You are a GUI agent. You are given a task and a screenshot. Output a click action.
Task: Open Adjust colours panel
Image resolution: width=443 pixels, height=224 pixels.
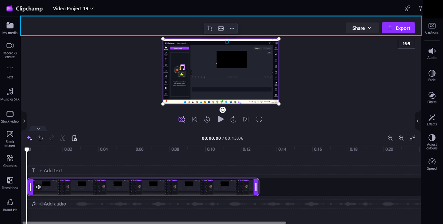(432, 142)
